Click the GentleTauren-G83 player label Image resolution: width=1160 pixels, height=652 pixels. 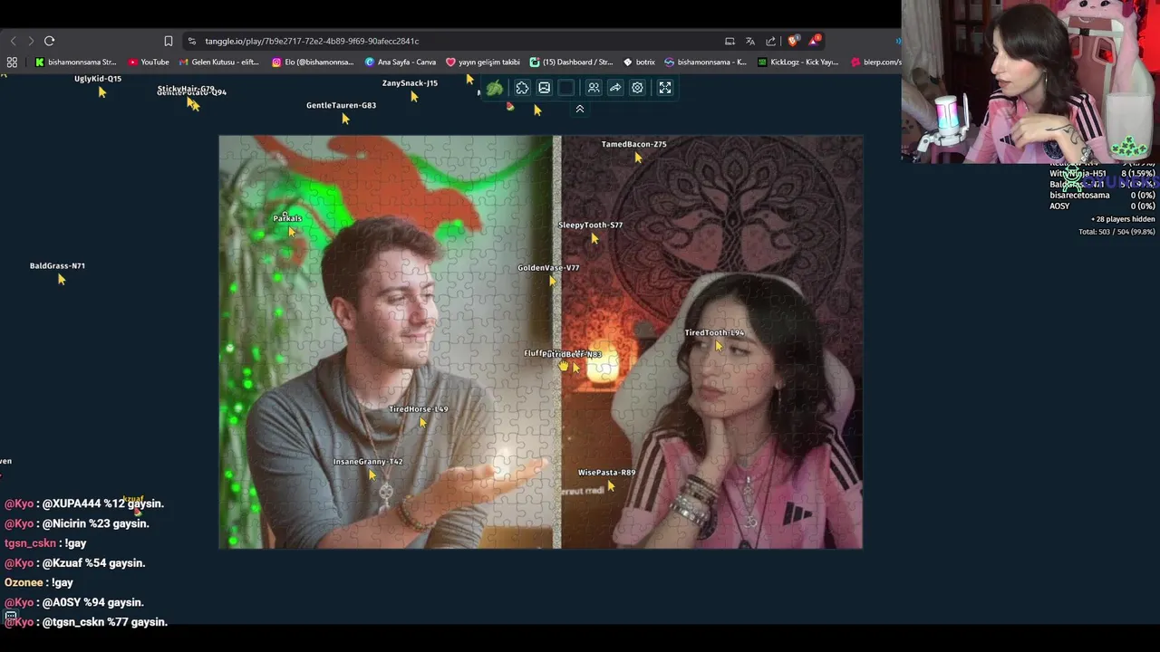point(341,105)
